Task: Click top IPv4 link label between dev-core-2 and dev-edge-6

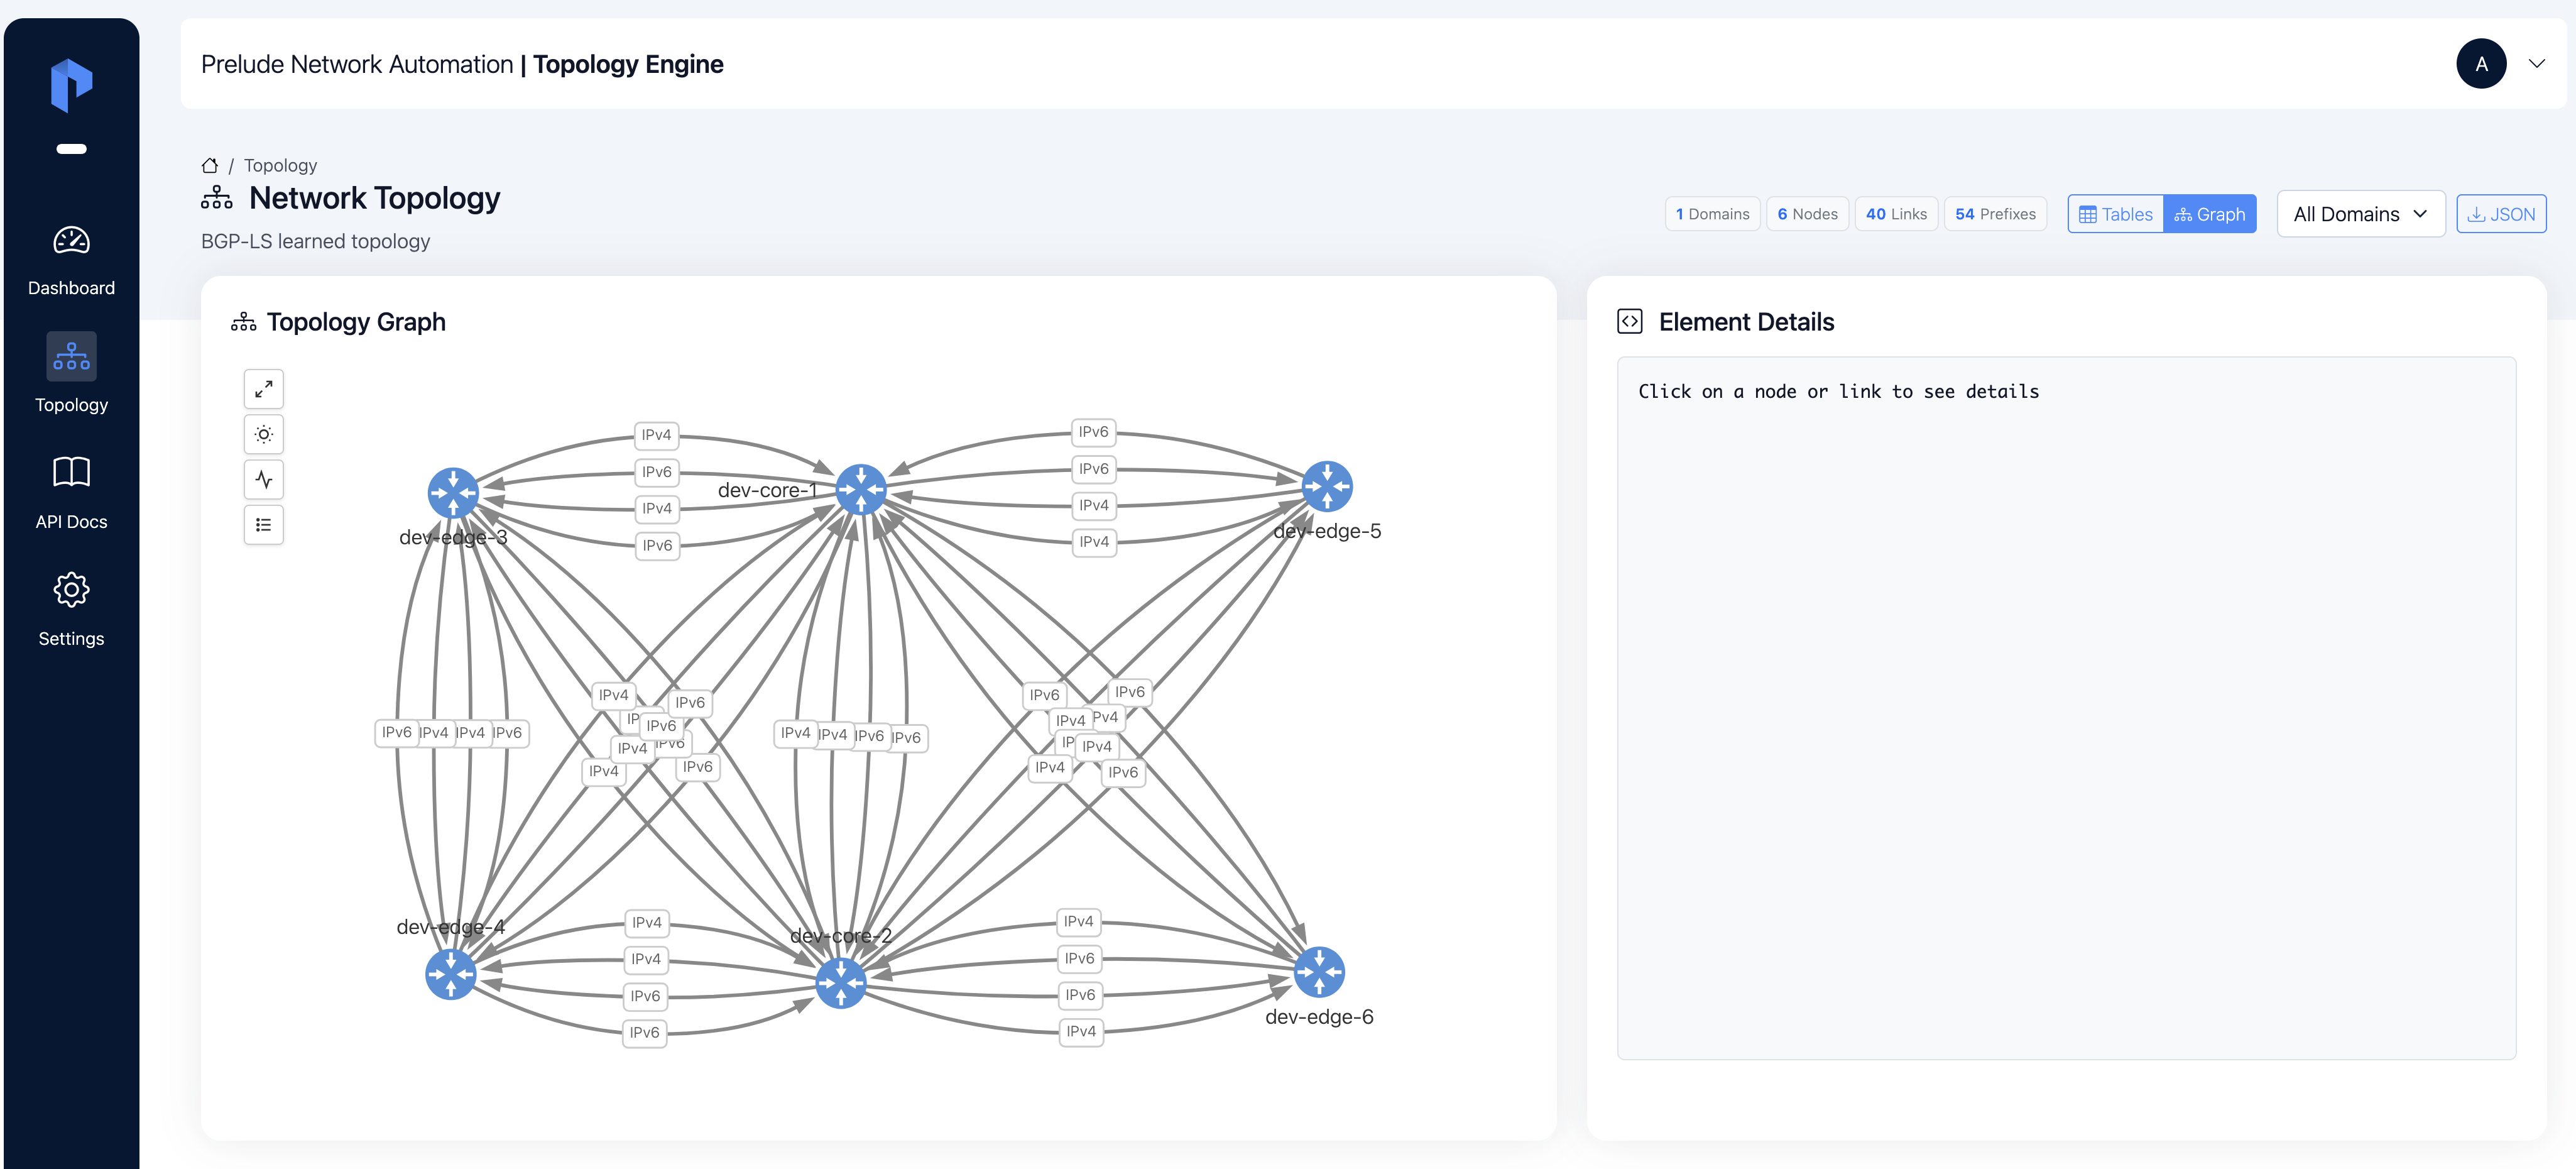Action: point(1079,921)
